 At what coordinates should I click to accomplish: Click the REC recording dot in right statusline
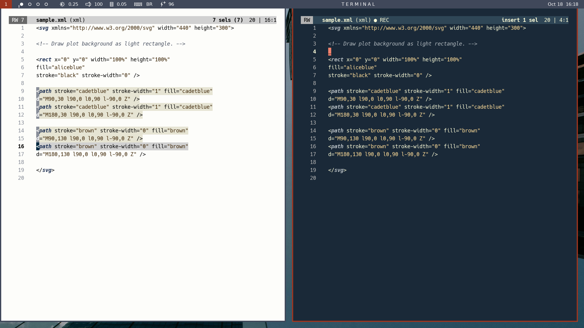point(375,20)
